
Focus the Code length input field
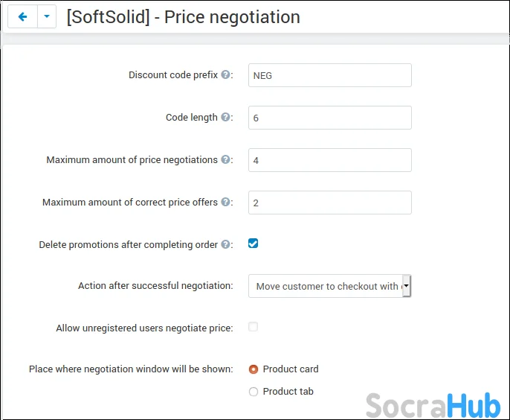330,118
